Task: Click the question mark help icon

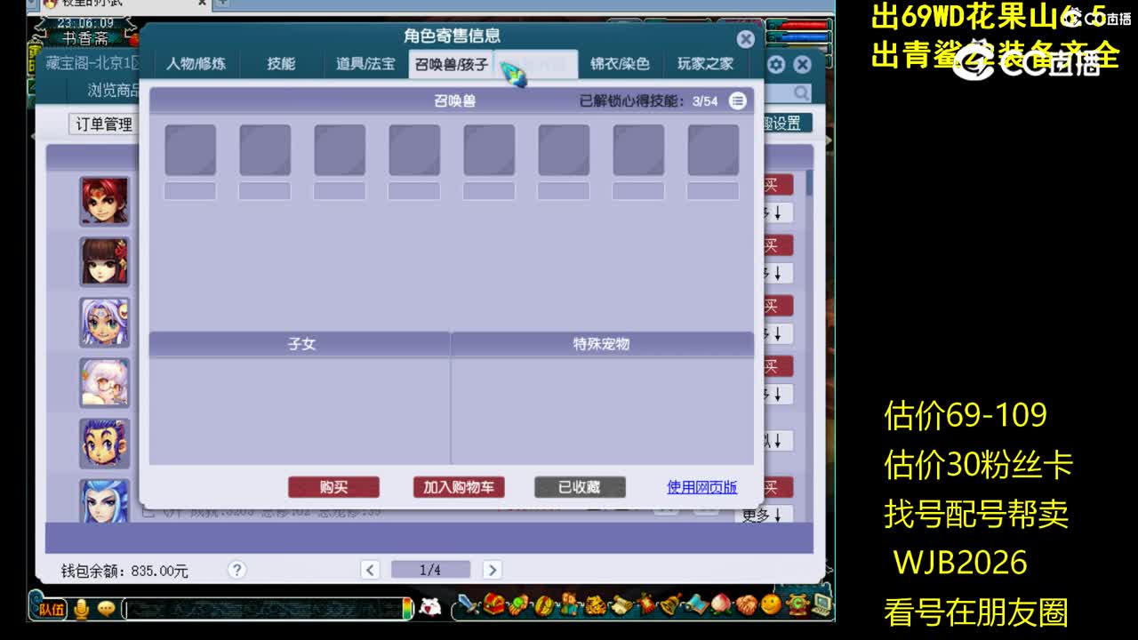Action: [236, 570]
